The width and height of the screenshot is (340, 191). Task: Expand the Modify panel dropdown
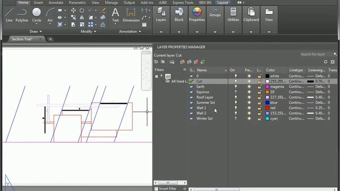coord(89,32)
